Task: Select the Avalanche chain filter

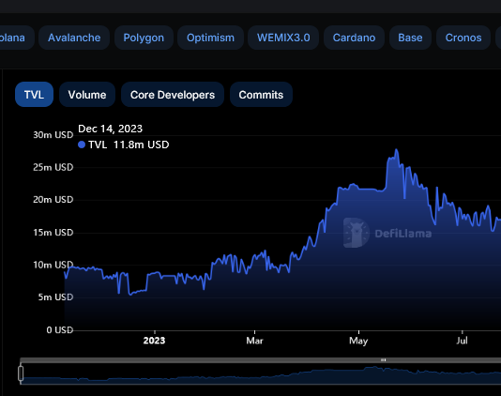Action: [74, 38]
